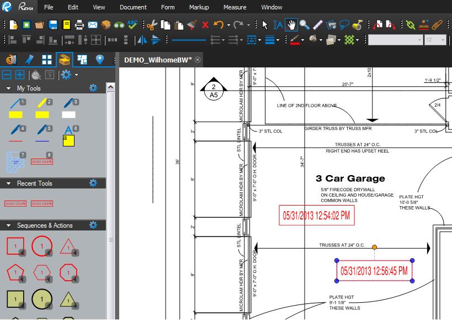
Task: Click the Collapse All minus button
Action: 7,75
